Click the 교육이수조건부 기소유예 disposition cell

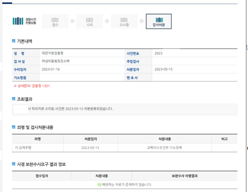[164, 148]
